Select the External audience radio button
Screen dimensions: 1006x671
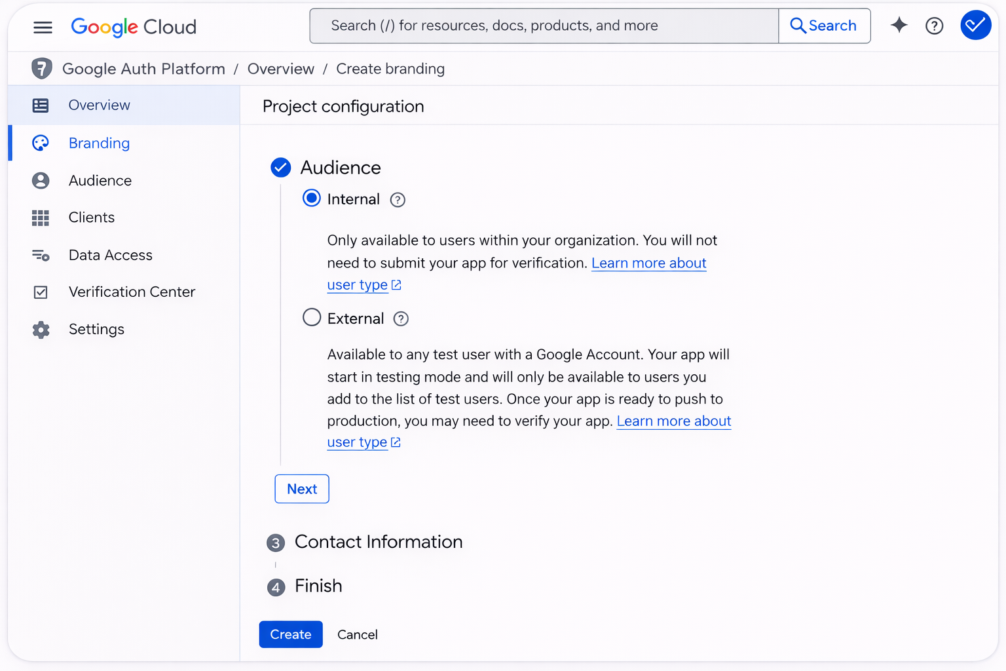tap(312, 318)
